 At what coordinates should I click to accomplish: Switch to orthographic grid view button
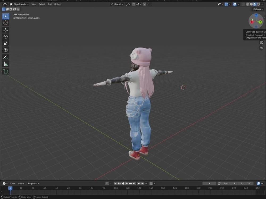click(x=261, y=48)
